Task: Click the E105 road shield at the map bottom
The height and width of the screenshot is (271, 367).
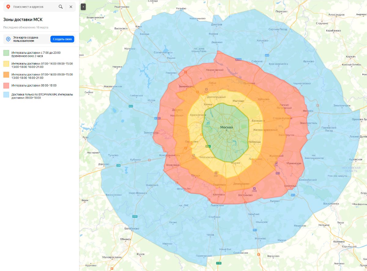Action: [x=219, y=263]
